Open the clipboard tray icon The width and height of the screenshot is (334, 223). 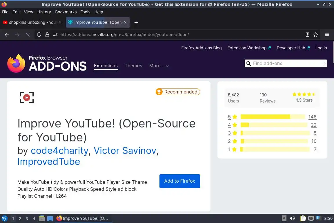[303, 218]
